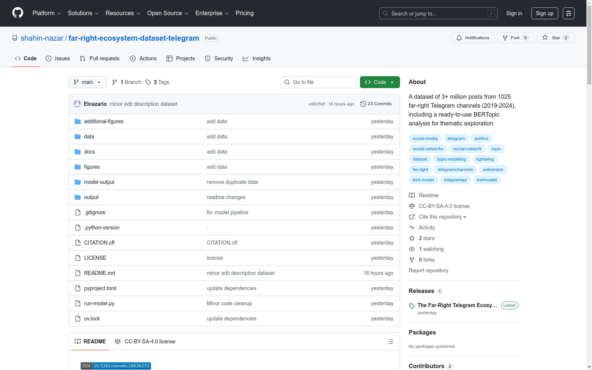Click the pulse icon next to Activity
Screen dimensions: 592x370
[x=412, y=228]
